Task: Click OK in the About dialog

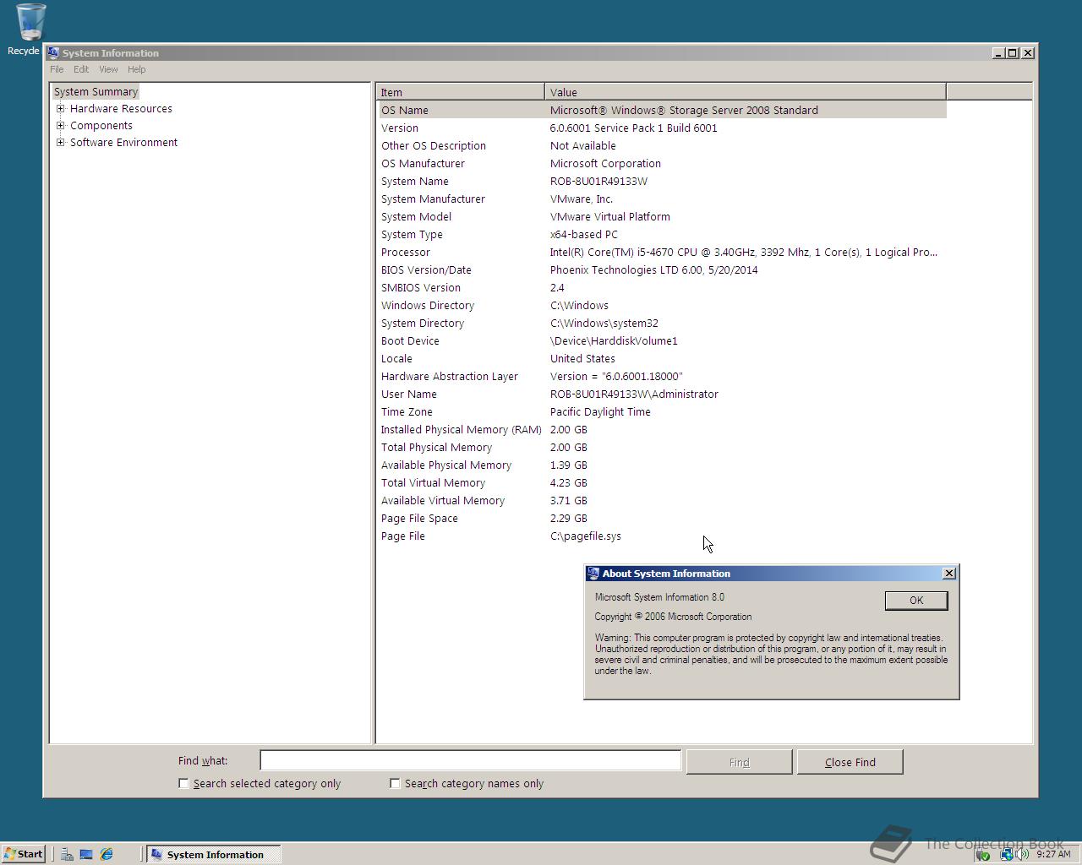Action: [916, 600]
